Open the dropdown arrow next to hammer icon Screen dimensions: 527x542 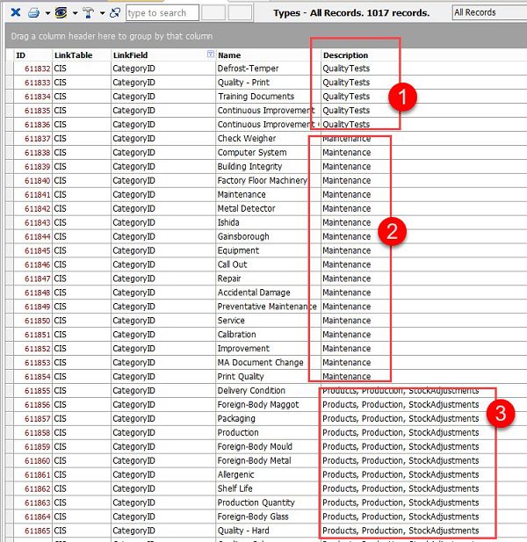click(102, 13)
